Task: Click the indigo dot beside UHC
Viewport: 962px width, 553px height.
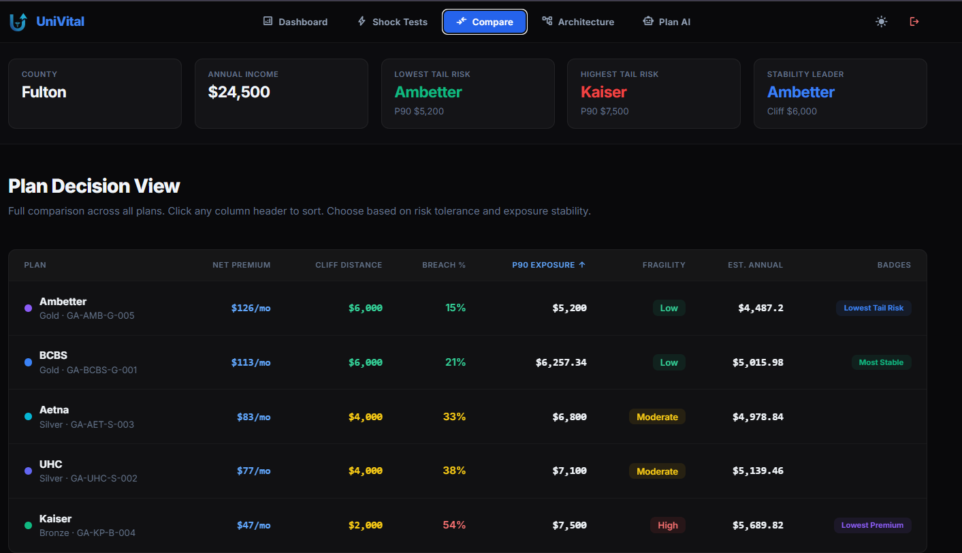Action: 28,471
